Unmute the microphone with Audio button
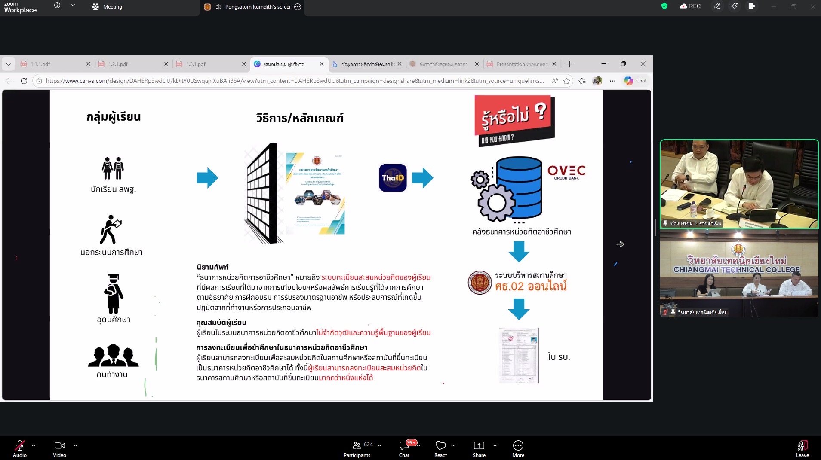The width and height of the screenshot is (821, 460). 19,448
